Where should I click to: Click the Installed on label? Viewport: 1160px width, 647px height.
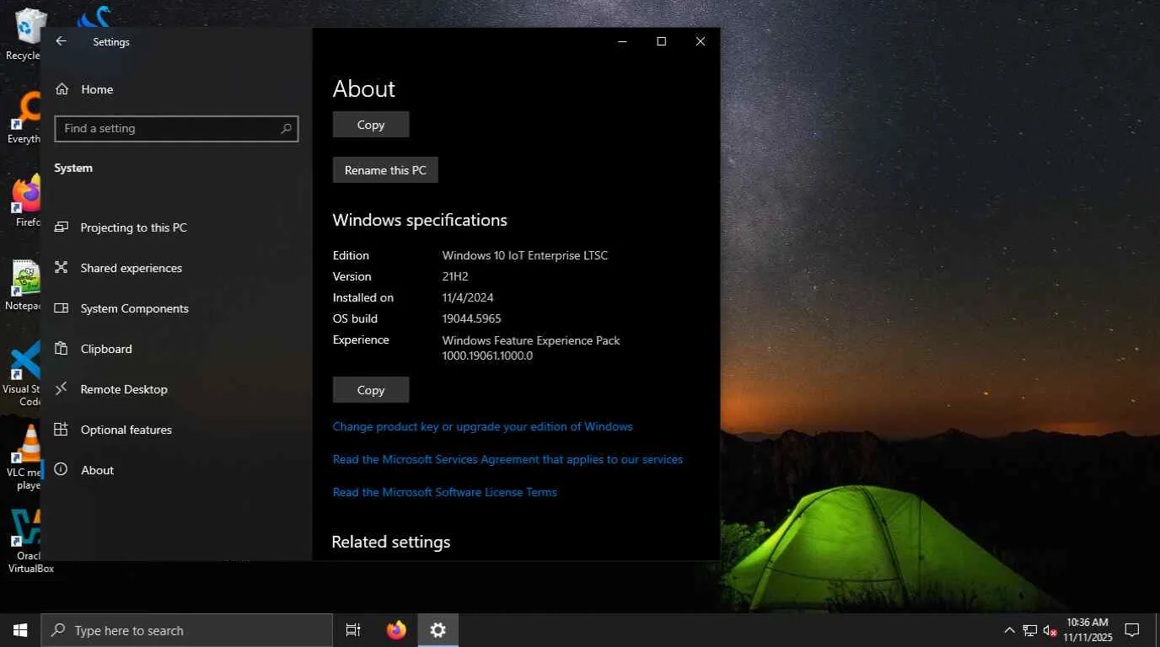tap(363, 297)
